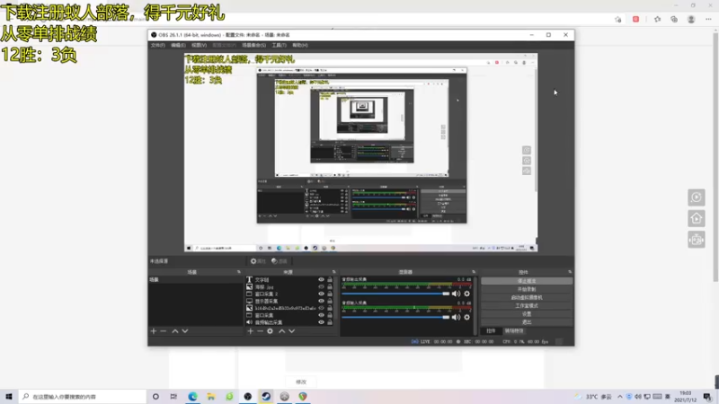This screenshot has height=404, width=719.
Task: Click the 工作室模式 button
Action: 527,306
